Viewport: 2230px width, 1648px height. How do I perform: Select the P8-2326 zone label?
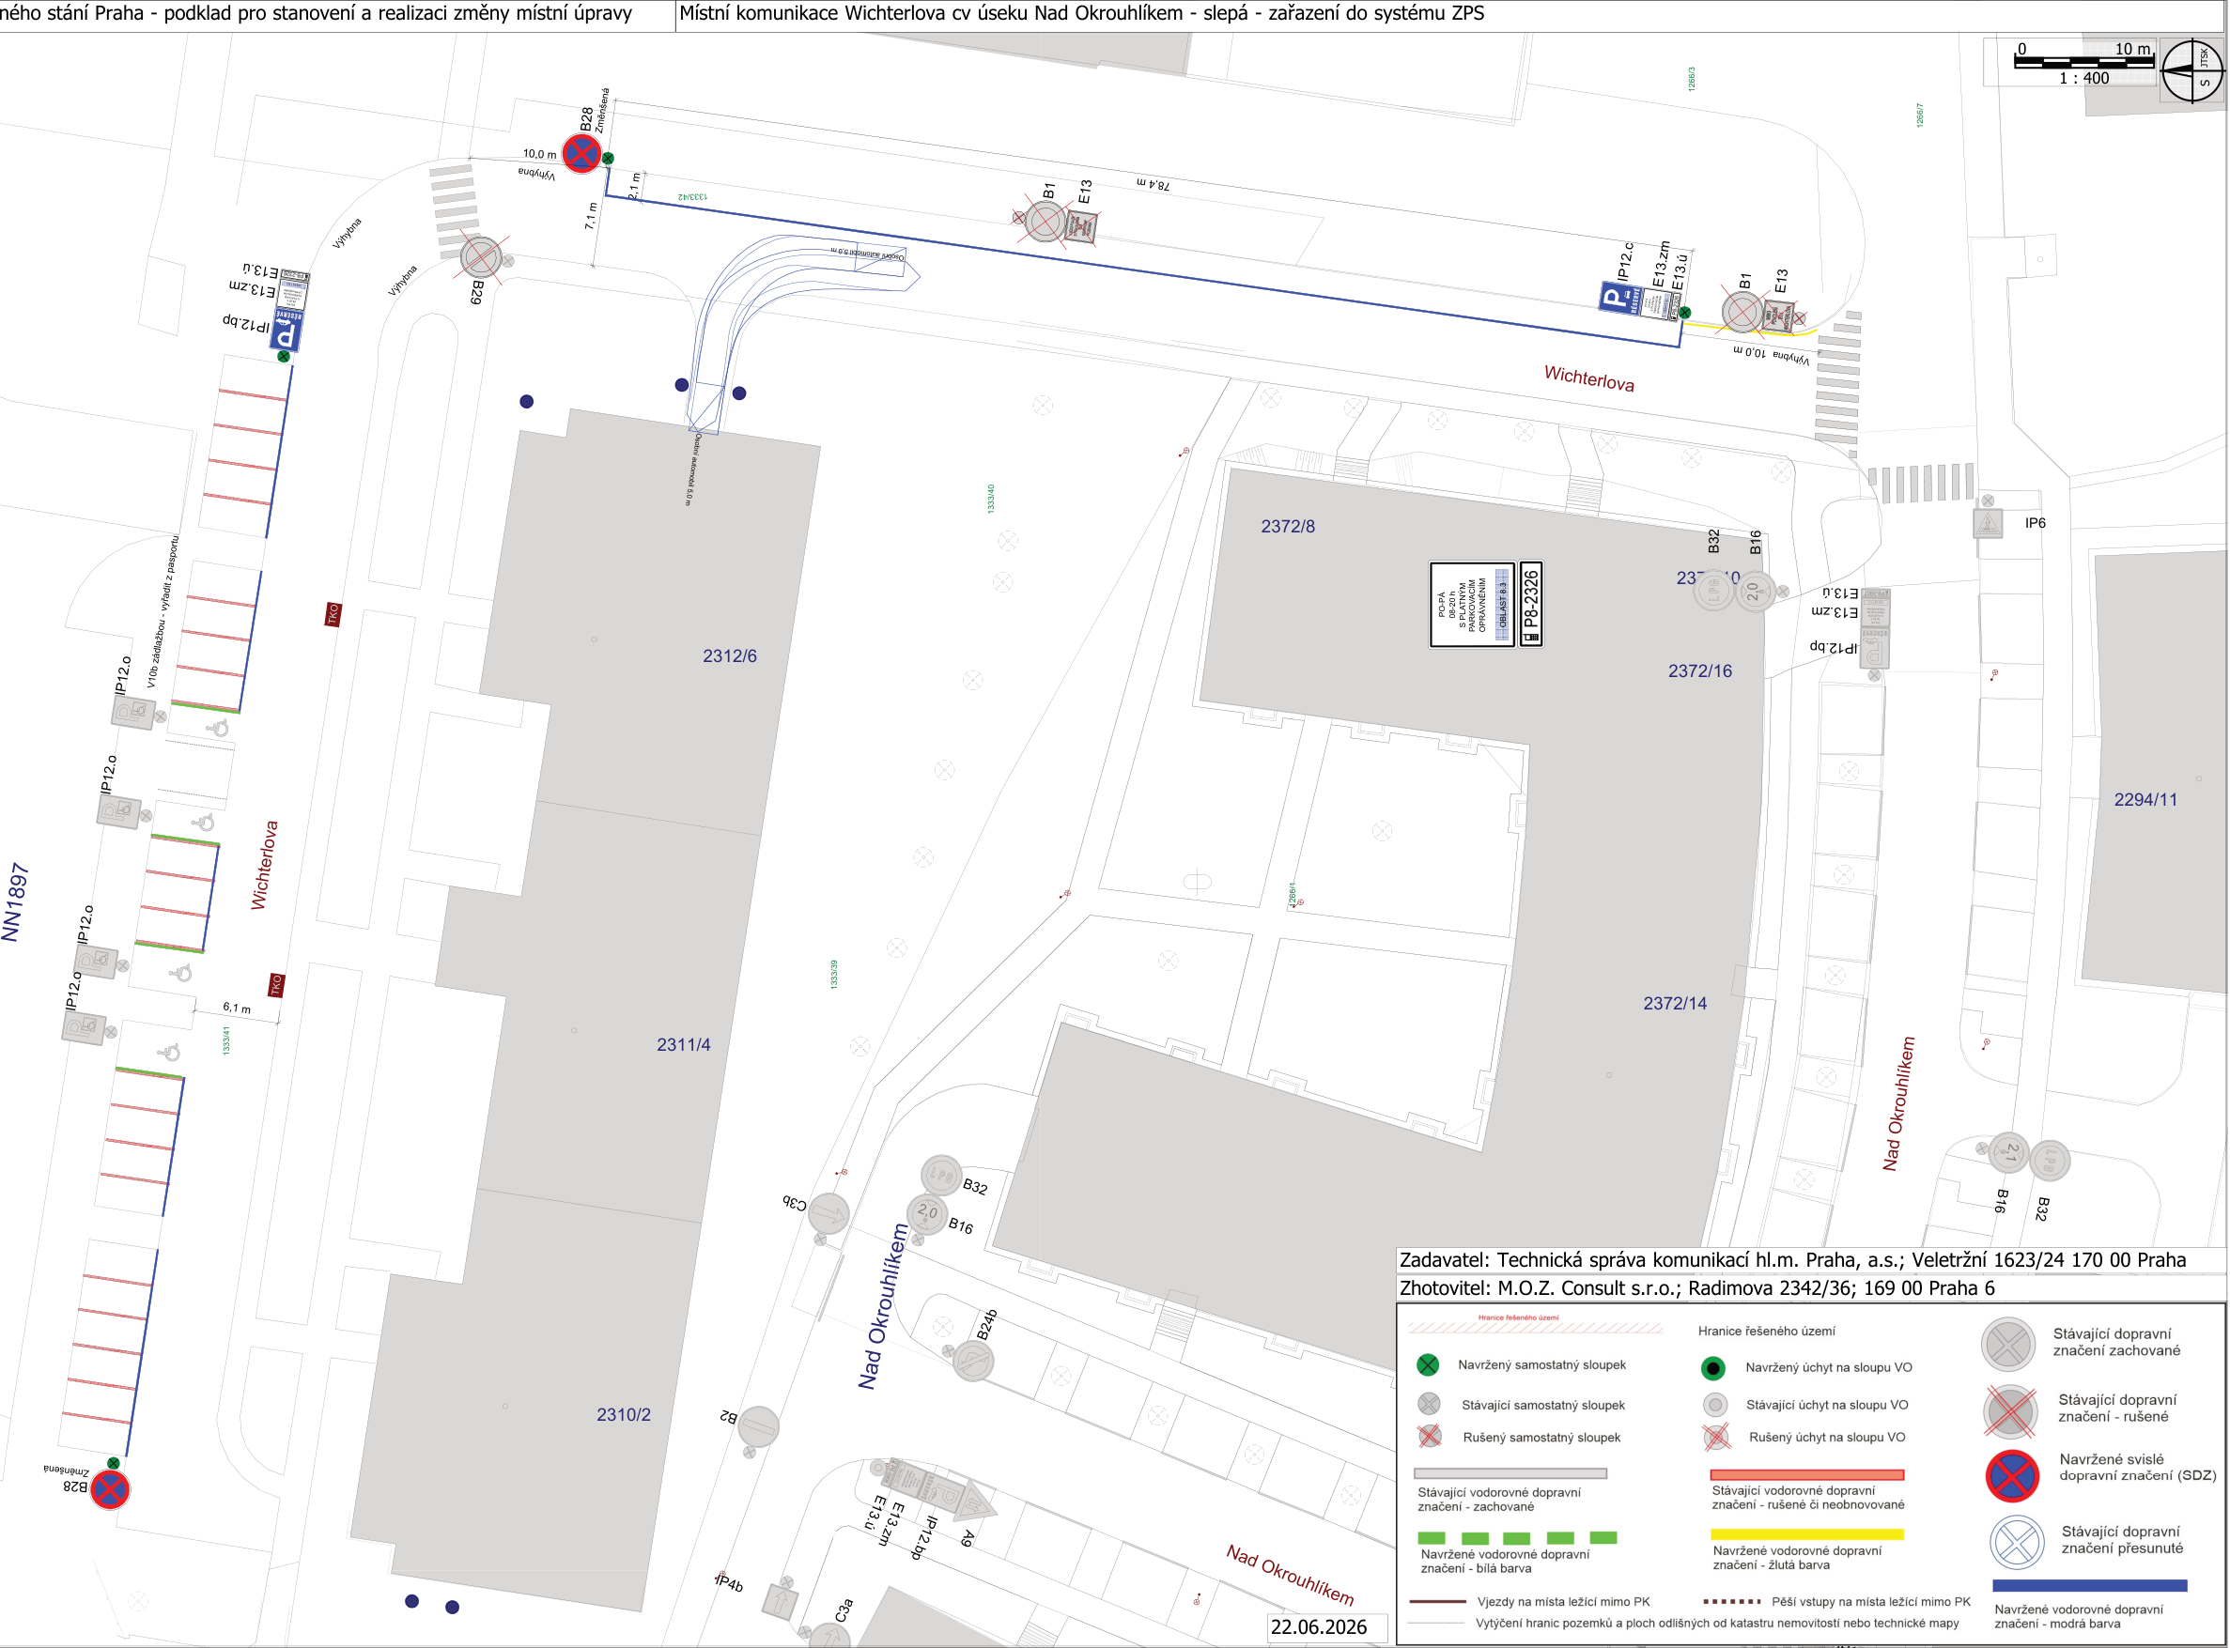tap(1531, 605)
